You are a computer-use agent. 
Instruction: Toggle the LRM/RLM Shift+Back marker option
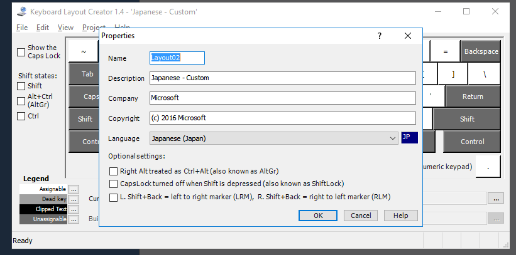pos(114,197)
